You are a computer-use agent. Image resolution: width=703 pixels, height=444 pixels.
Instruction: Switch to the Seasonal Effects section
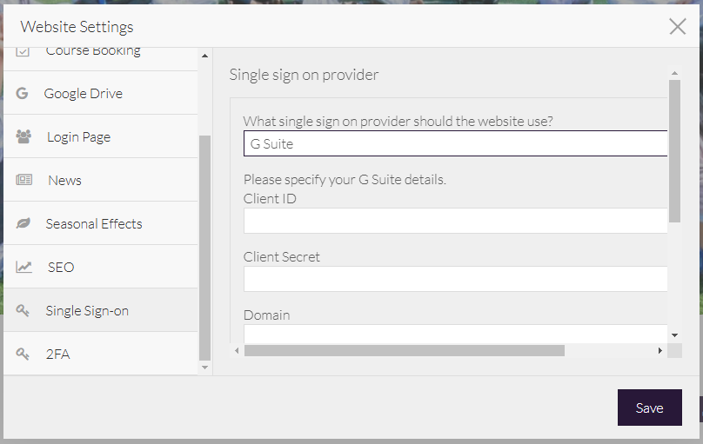pos(94,223)
